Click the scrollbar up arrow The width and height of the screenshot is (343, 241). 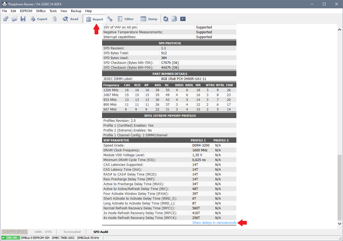[x=340, y=30]
